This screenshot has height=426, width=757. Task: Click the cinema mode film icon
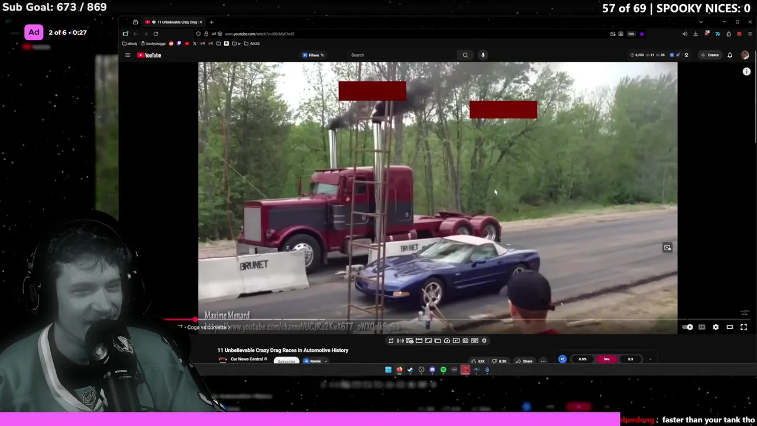pyautogui.click(x=419, y=341)
